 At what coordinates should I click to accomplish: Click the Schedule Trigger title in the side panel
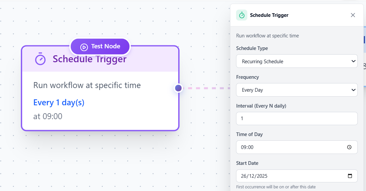[x=269, y=15]
